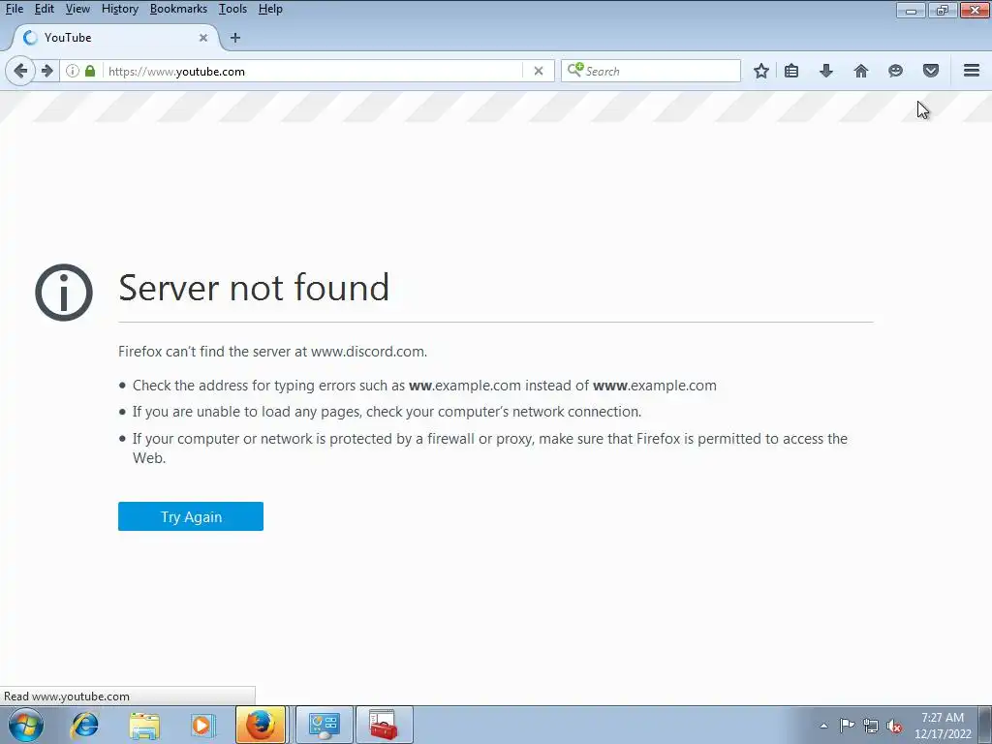
Task: Open the File menu
Action: coord(15,9)
